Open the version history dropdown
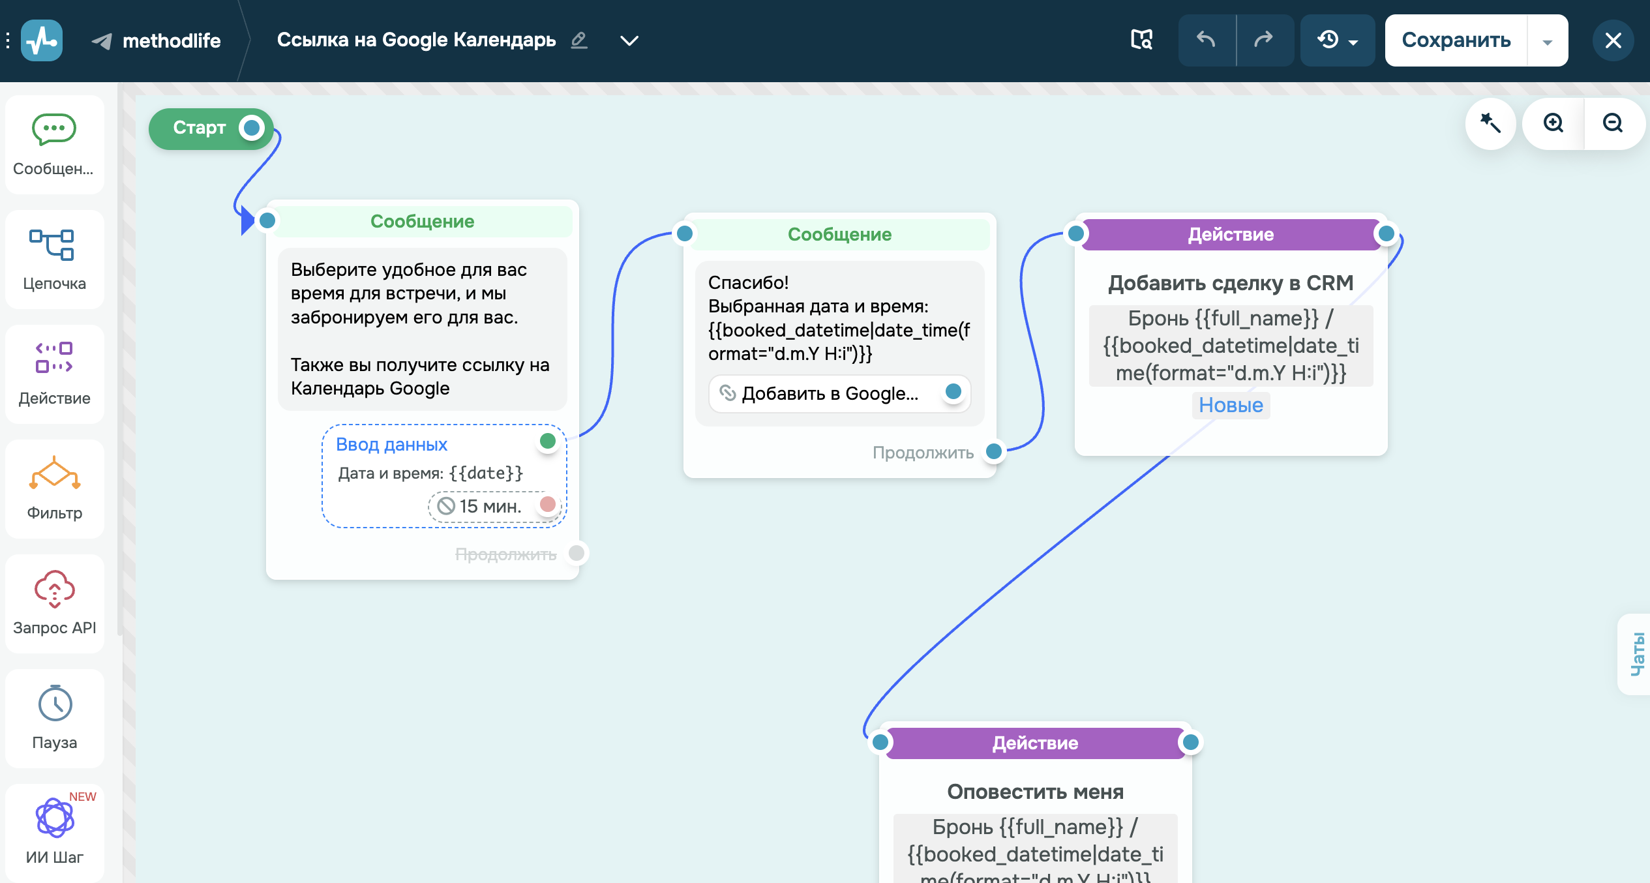This screenshot has height=883, width=1650. click(x=1337, y=40)
